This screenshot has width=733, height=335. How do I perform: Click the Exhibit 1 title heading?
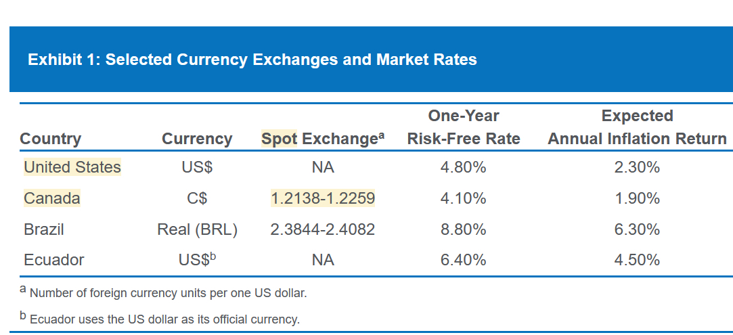(x=252, y=60)
